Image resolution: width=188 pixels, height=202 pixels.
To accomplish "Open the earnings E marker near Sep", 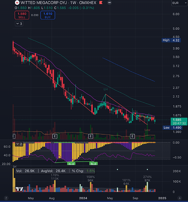I will coord(133,136).
